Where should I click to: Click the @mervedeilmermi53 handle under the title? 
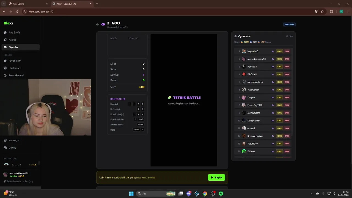(x=117, y=27)
